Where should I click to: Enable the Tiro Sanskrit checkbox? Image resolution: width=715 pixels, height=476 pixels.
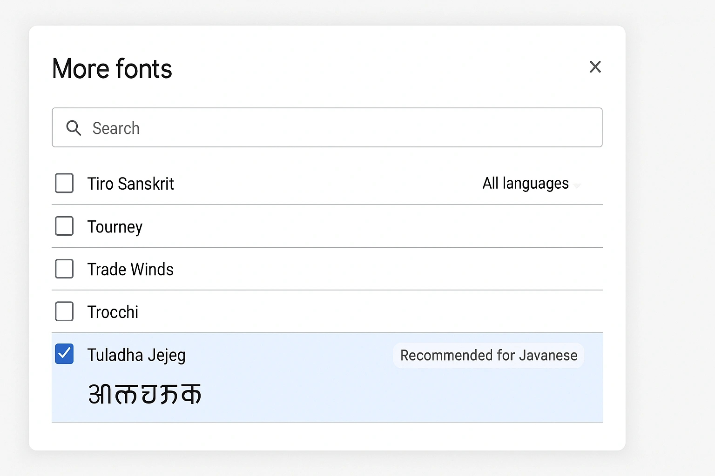tap(64, 183)
